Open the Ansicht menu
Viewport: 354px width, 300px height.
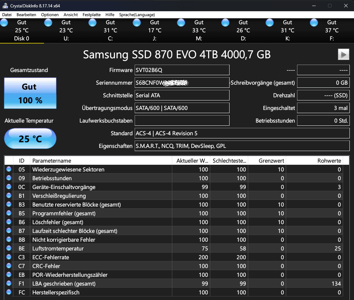(71, 15)
